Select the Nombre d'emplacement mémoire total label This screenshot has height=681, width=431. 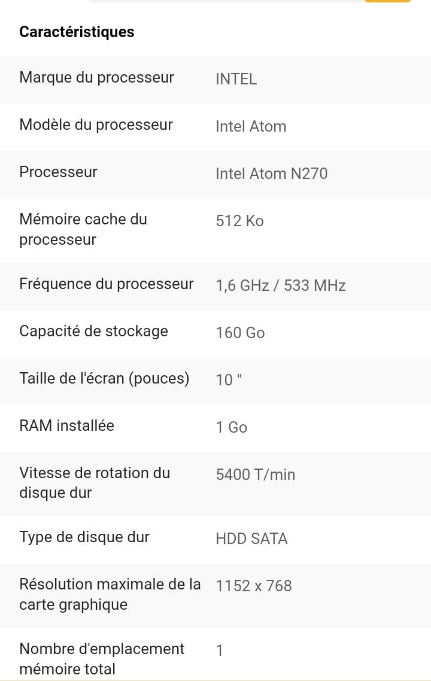pyautogui.click(x=102, y=659)
